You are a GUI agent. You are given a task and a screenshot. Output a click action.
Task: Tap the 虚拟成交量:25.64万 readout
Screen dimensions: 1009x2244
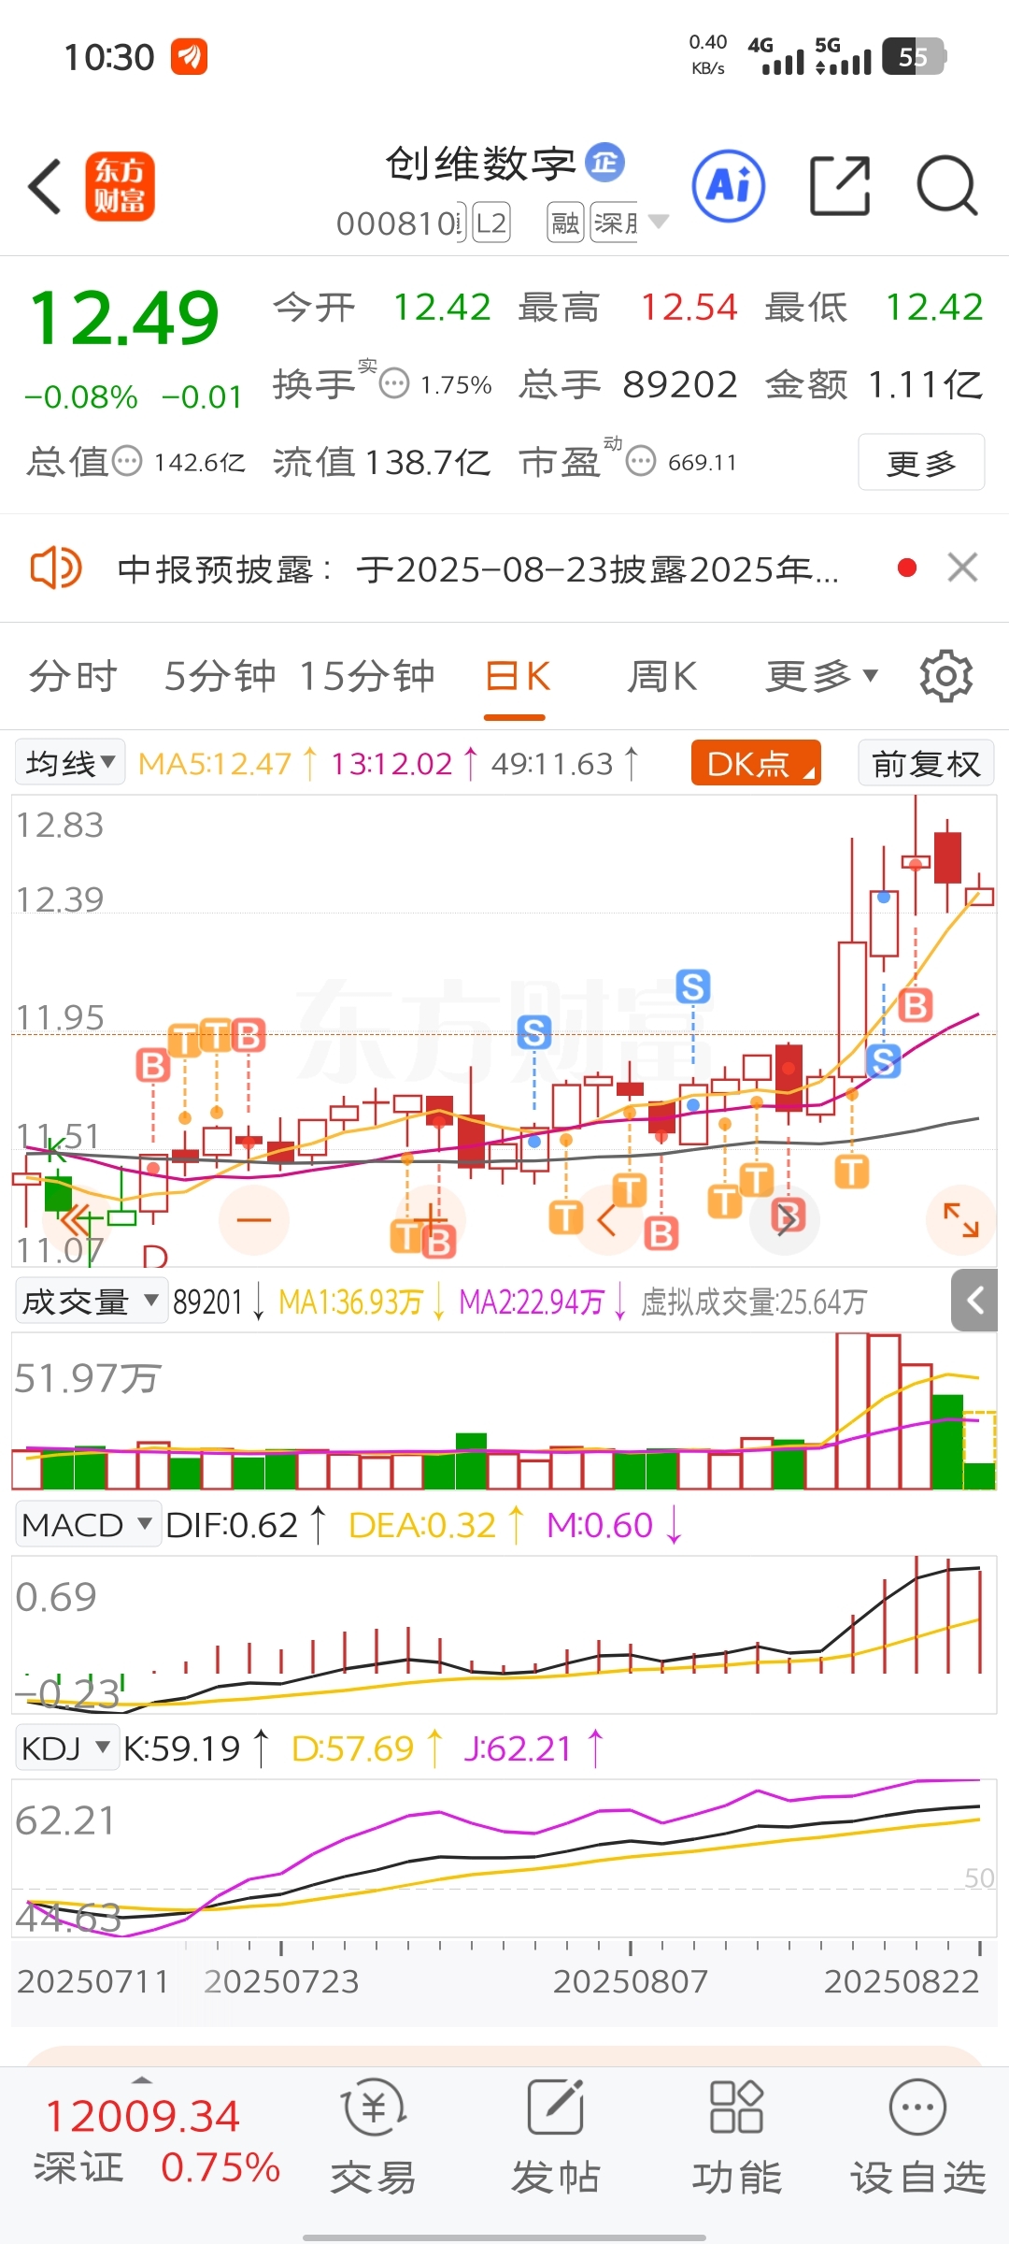tap(754, 1302)
